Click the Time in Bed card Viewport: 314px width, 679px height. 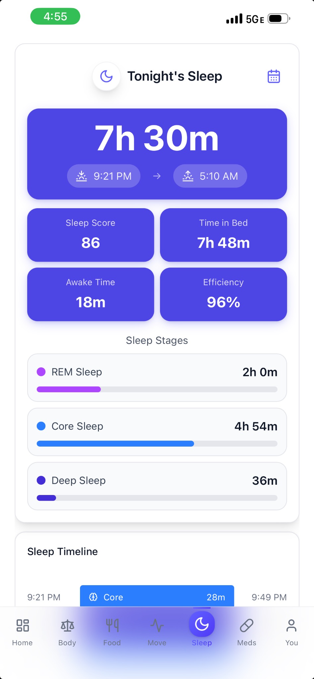coord(223,234)
